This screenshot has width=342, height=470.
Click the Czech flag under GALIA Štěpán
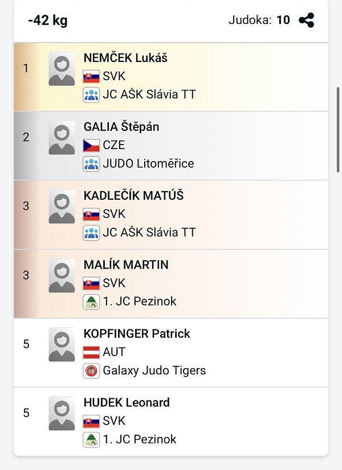[91, 145]
